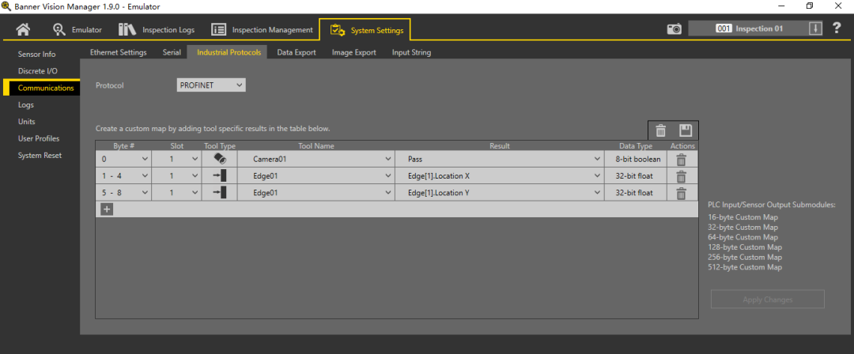
Task: Delete the Edge[1].Location Y row
Action: 681,193
